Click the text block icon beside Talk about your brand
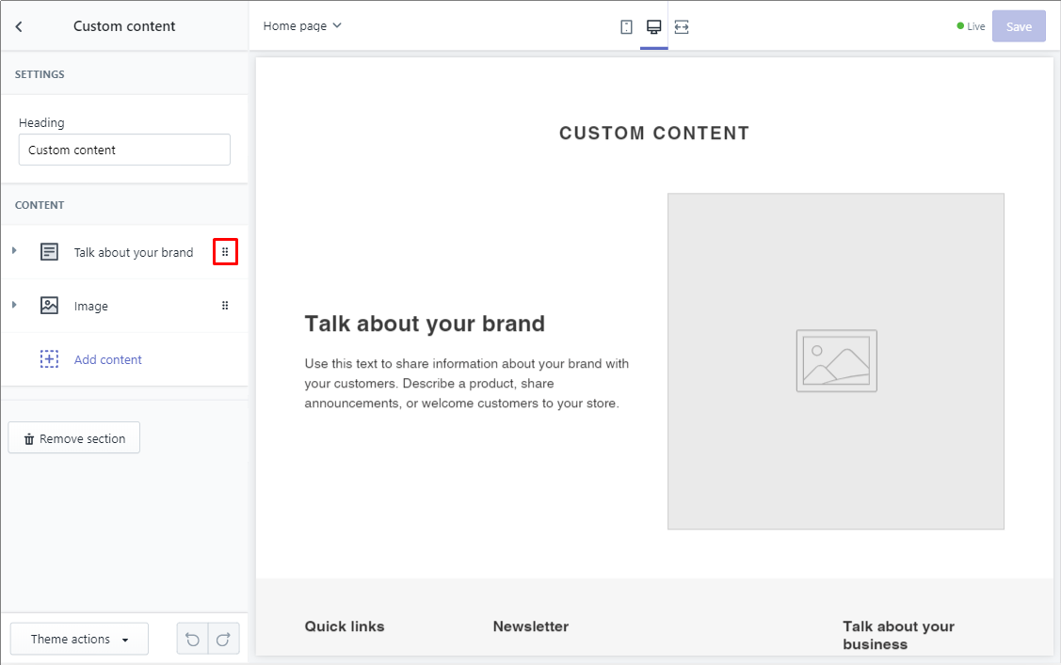Image resolution: width=1061 pixels, height=665 pixels. coord(49,252)
